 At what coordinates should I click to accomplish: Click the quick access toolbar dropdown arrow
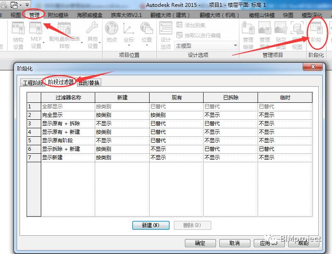click(x=27, y=4)
